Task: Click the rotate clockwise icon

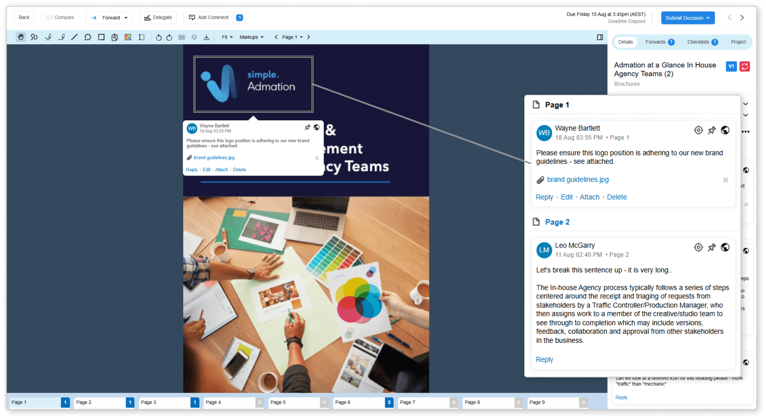Action: click(x=169, y=37)
